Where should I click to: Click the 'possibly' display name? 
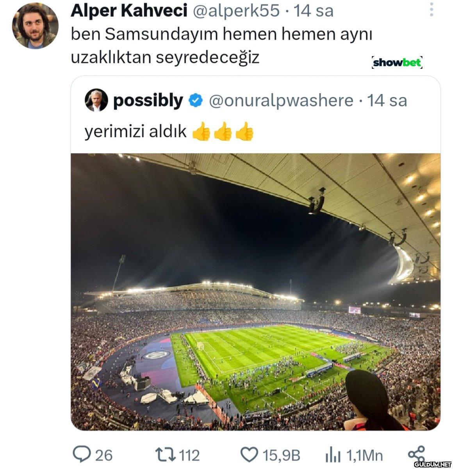(x=148, y=101)
